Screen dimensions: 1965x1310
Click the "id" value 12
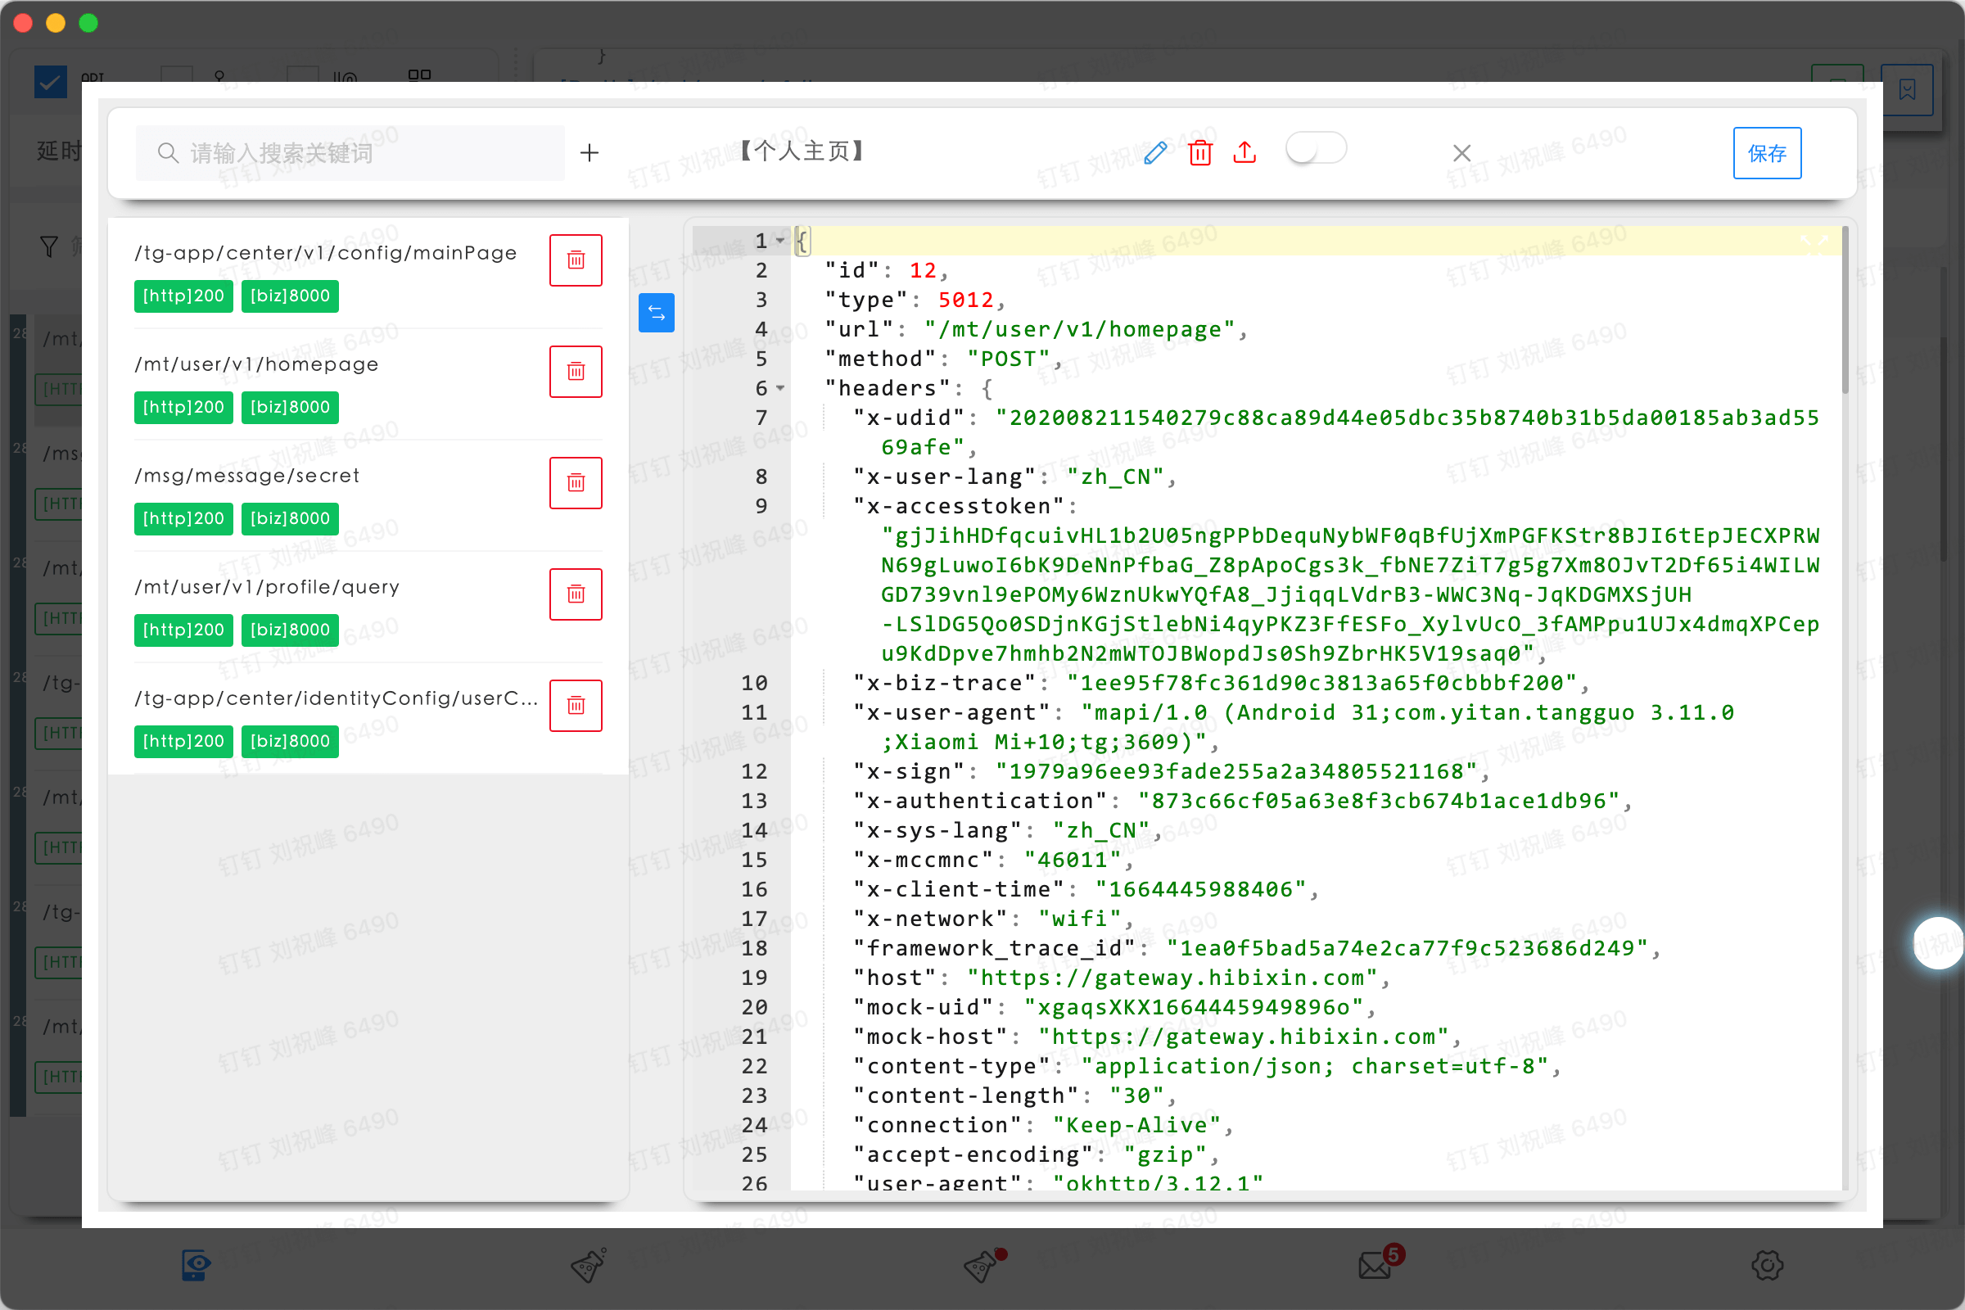(923, 270)
